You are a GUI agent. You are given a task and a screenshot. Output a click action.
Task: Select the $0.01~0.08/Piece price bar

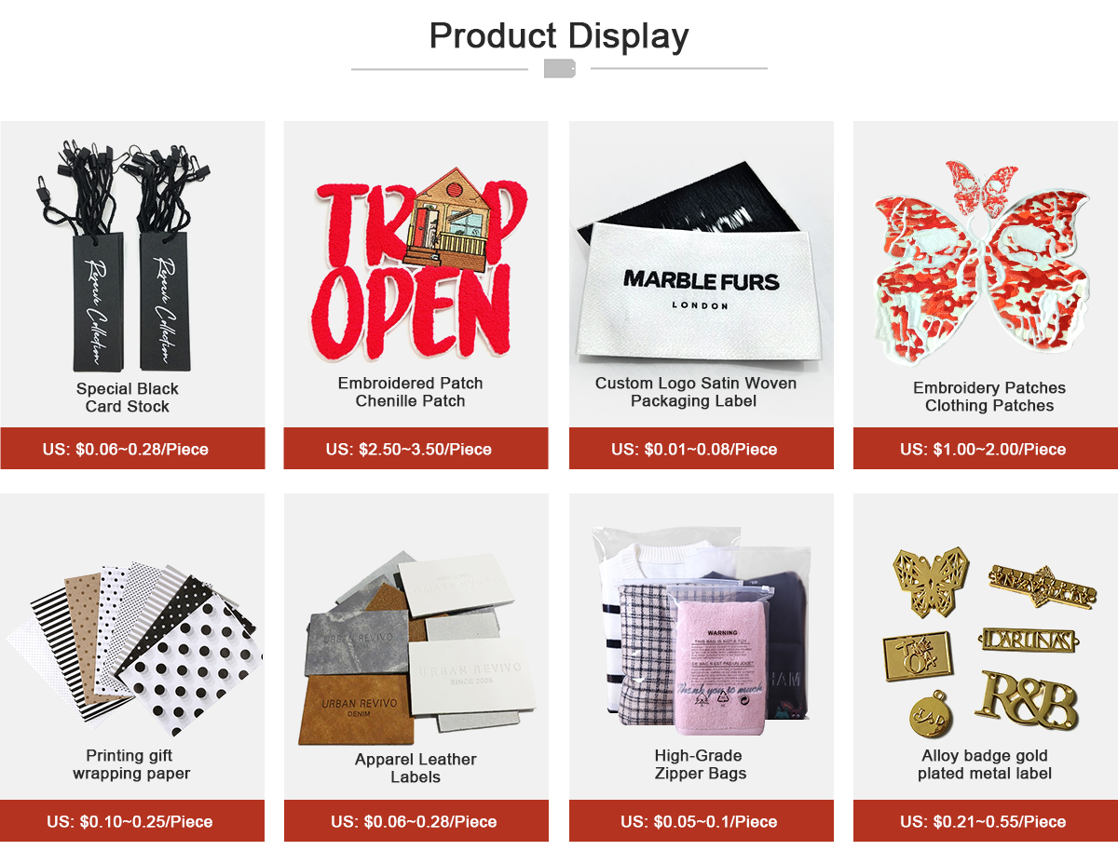pyautogui.click(x=701, y=449)
